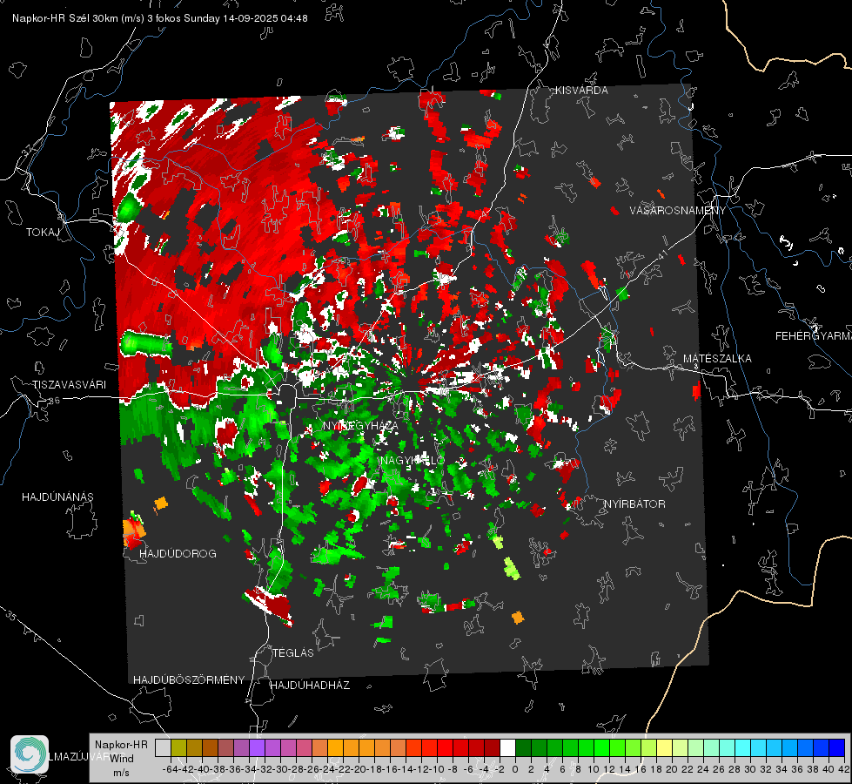Click the HAJDÚDOROG label
Screen dimensions: 852x784
[x=178, y=554]
